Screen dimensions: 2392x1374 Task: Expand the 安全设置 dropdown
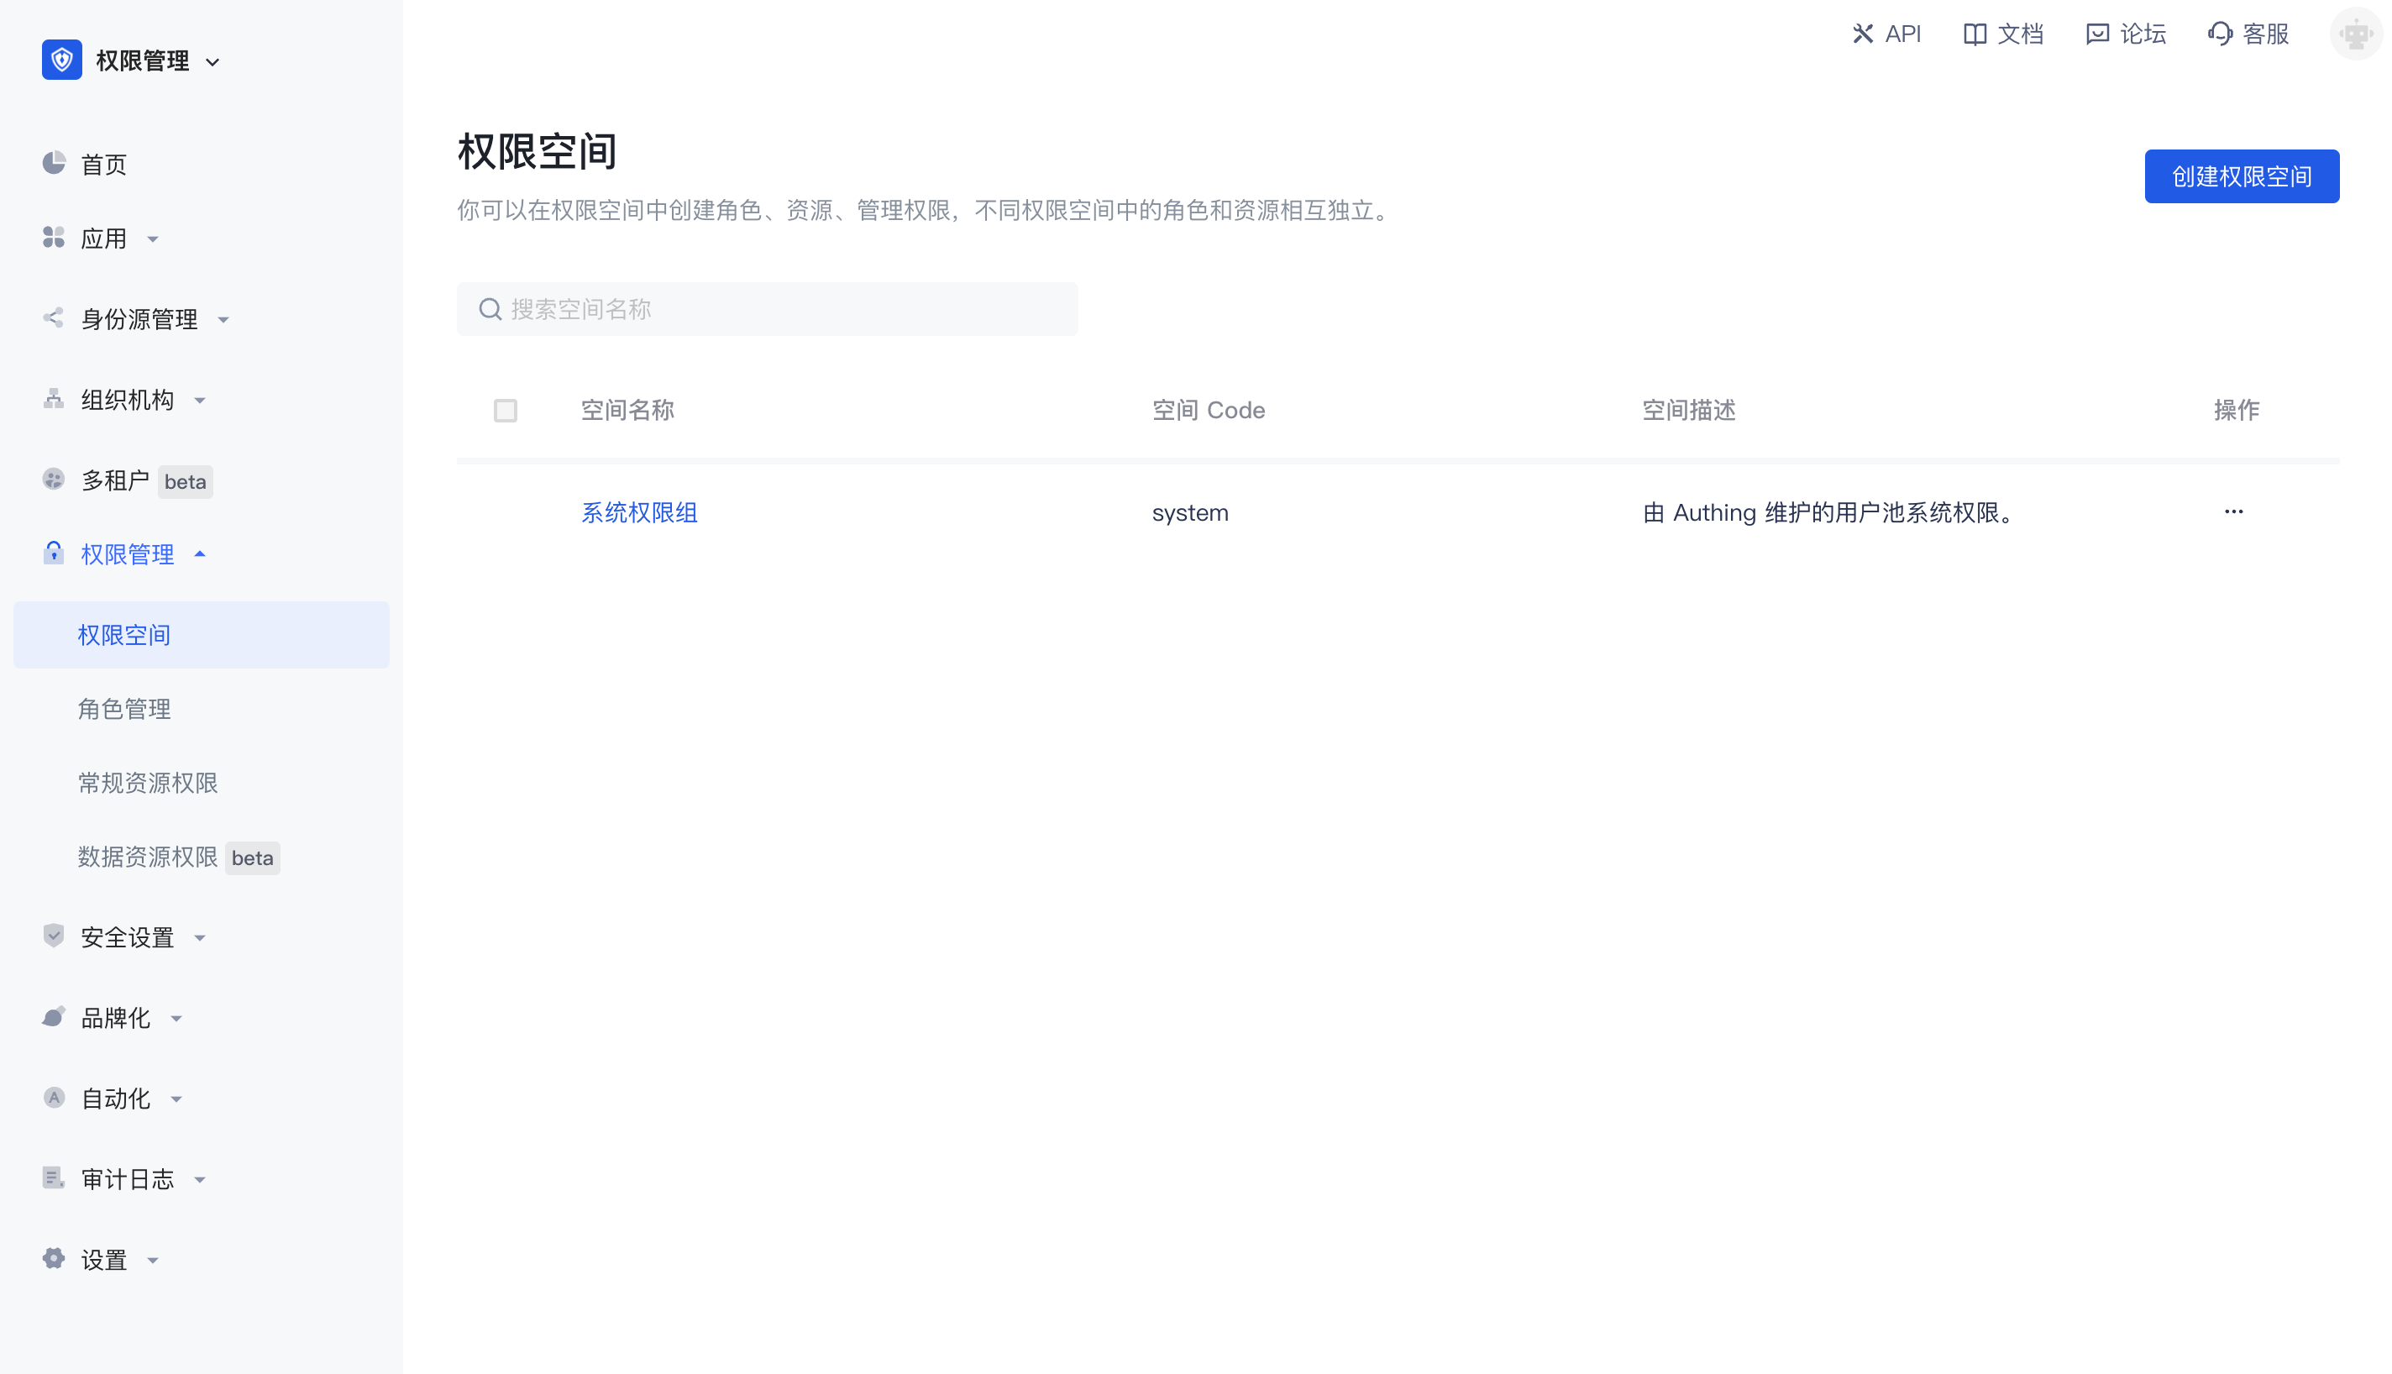point(199,937)
